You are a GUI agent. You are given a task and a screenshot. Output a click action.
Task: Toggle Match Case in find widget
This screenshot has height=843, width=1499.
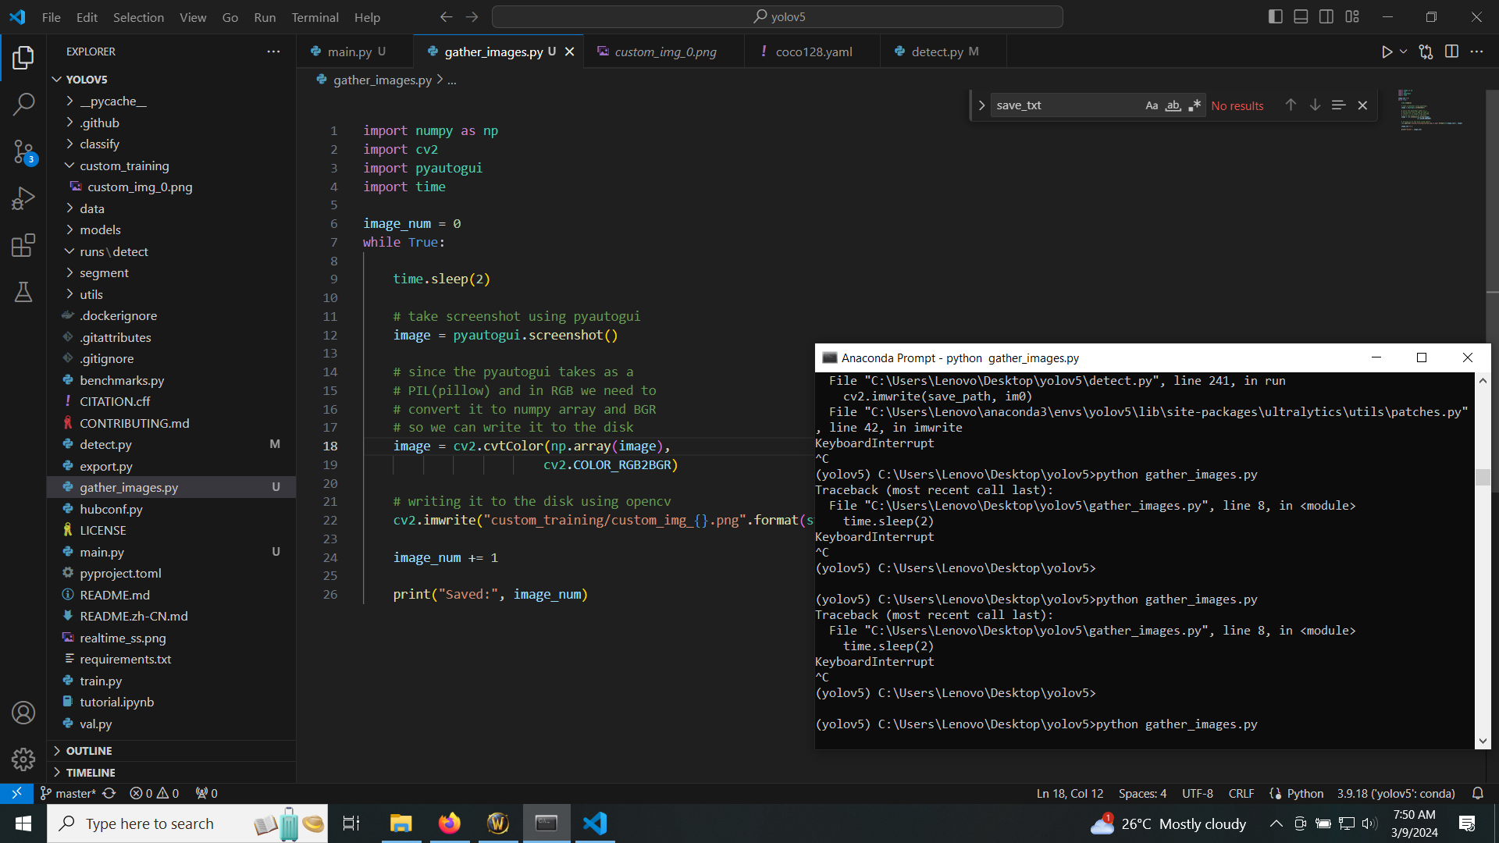click(x=1152, y=105)
